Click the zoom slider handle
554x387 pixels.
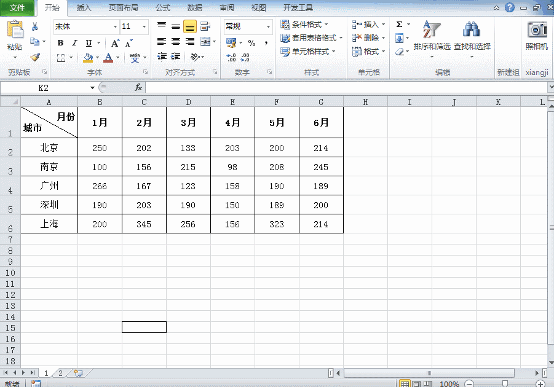click(x=505, y=384)
